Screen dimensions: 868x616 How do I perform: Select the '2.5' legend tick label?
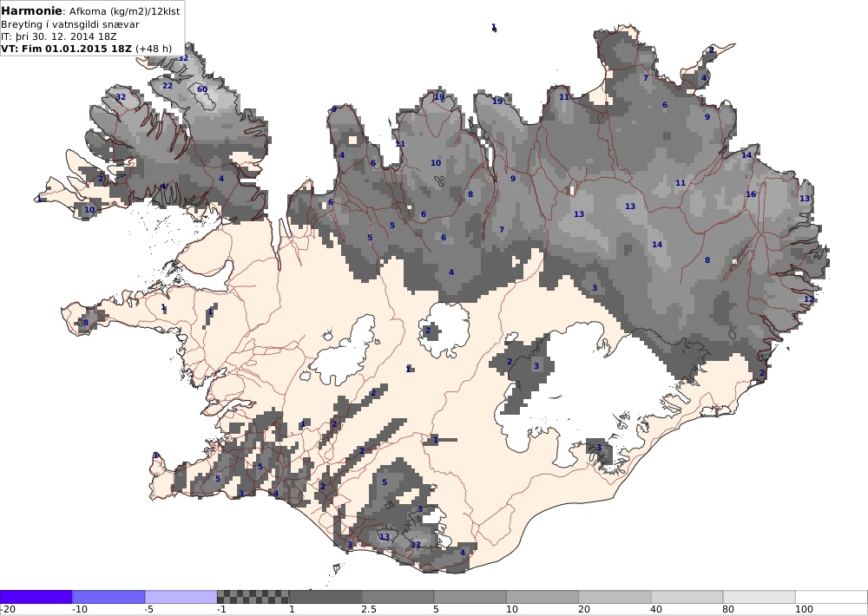(369, 609)
